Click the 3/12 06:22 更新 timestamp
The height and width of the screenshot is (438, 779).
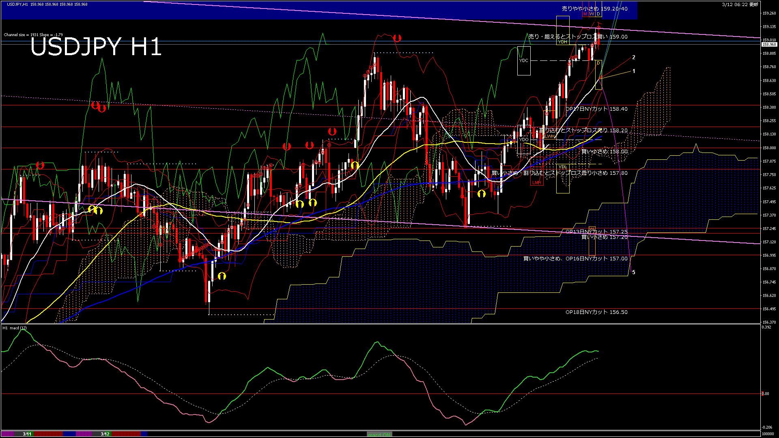click(x=740, y=4)
